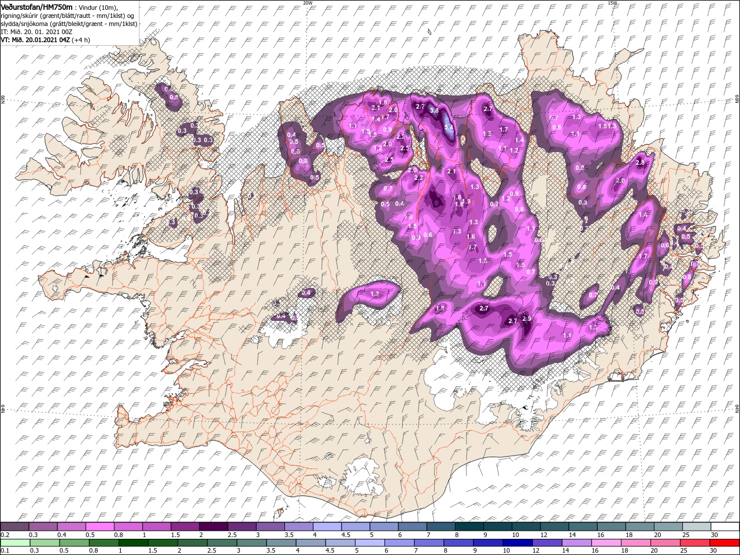Select top legend swatch between 1 and 1.5
740x555 pixels.
point(157,526)
